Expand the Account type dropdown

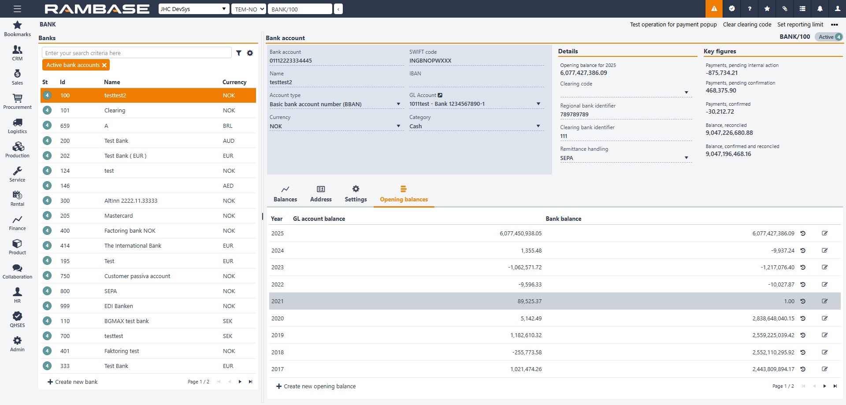click(x=398, y=104)
